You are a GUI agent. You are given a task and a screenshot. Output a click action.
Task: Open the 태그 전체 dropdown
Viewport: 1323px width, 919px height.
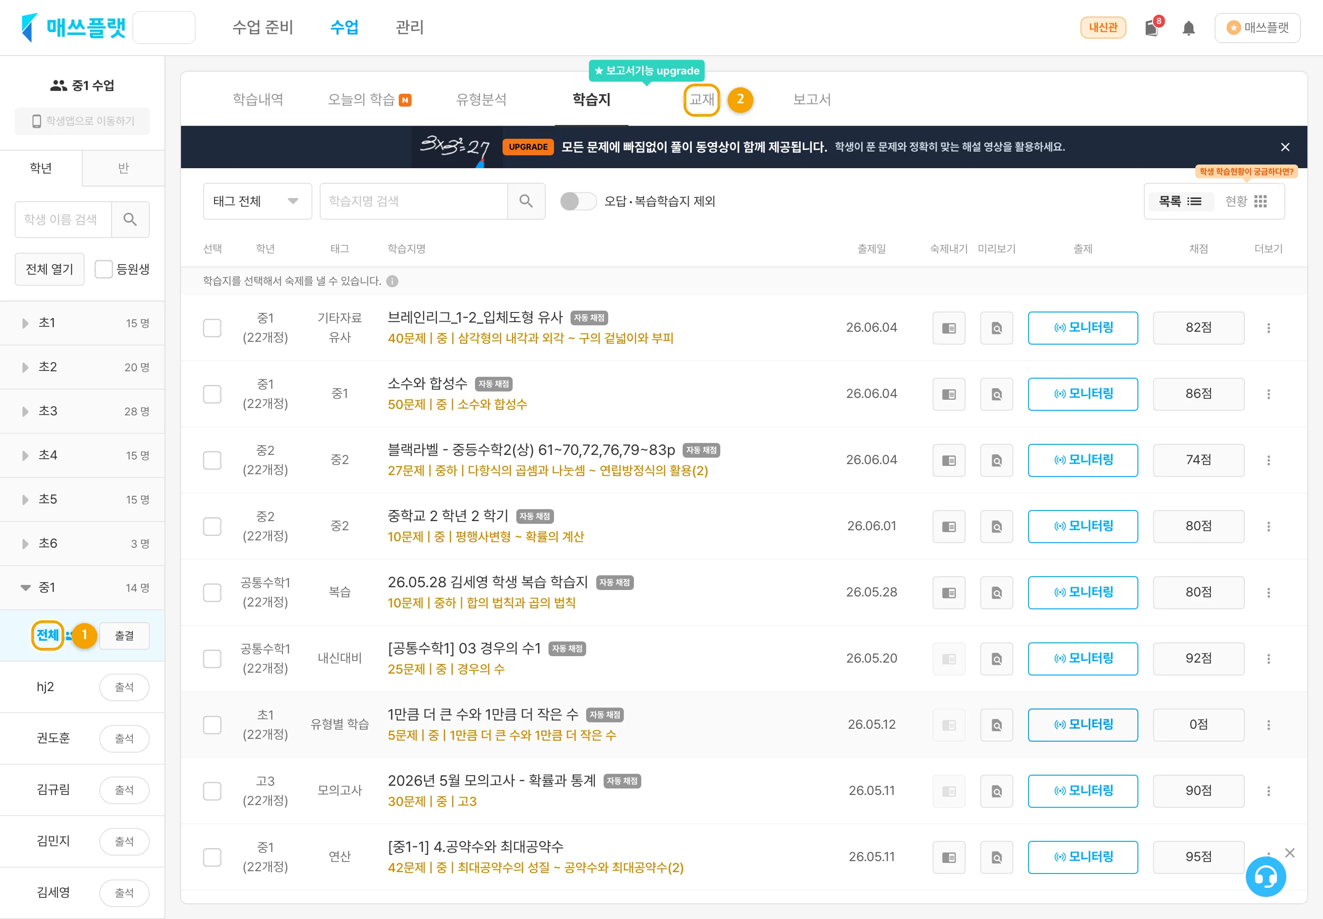(x=257, y=201)
